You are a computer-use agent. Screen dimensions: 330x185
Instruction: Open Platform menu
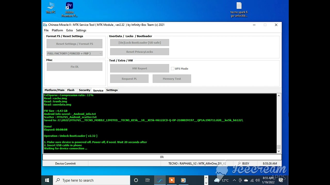[x=57, y=30]
